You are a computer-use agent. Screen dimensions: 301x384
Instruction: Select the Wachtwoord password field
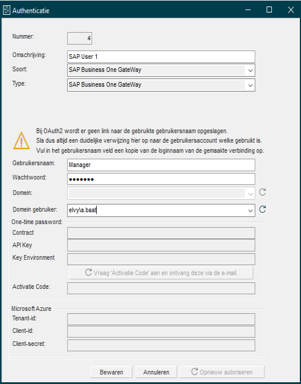(x=161, y=179)
